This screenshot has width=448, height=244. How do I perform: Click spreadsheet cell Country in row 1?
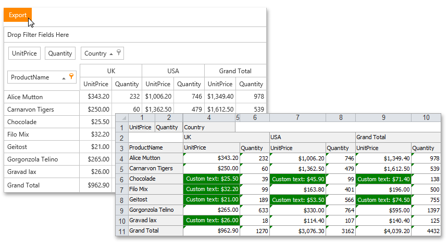209,127
